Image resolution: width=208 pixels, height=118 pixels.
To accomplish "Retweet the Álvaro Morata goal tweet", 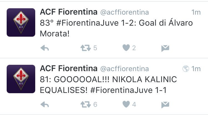I will point(86,48).
